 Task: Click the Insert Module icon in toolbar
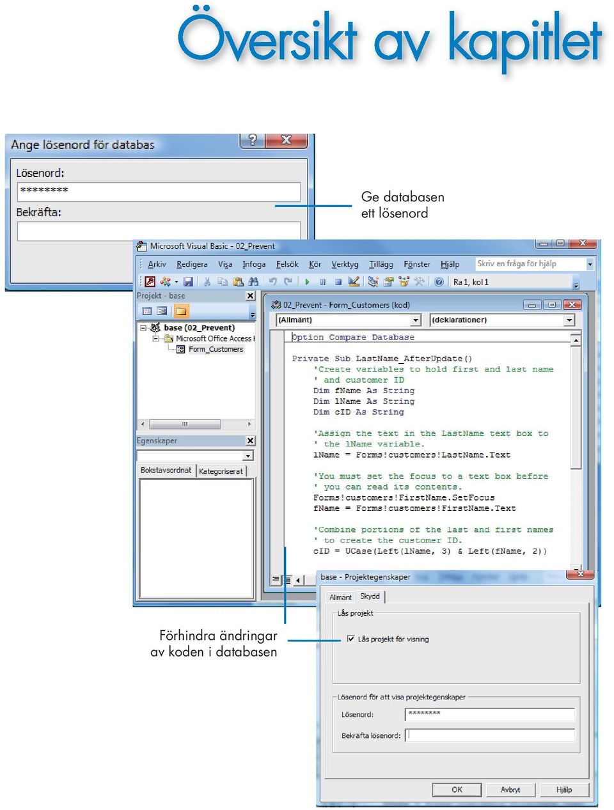166,282
